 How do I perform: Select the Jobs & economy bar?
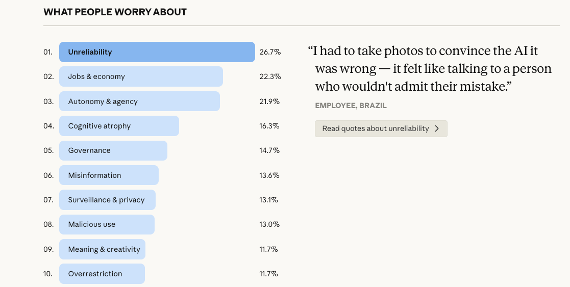coord(141,76)
